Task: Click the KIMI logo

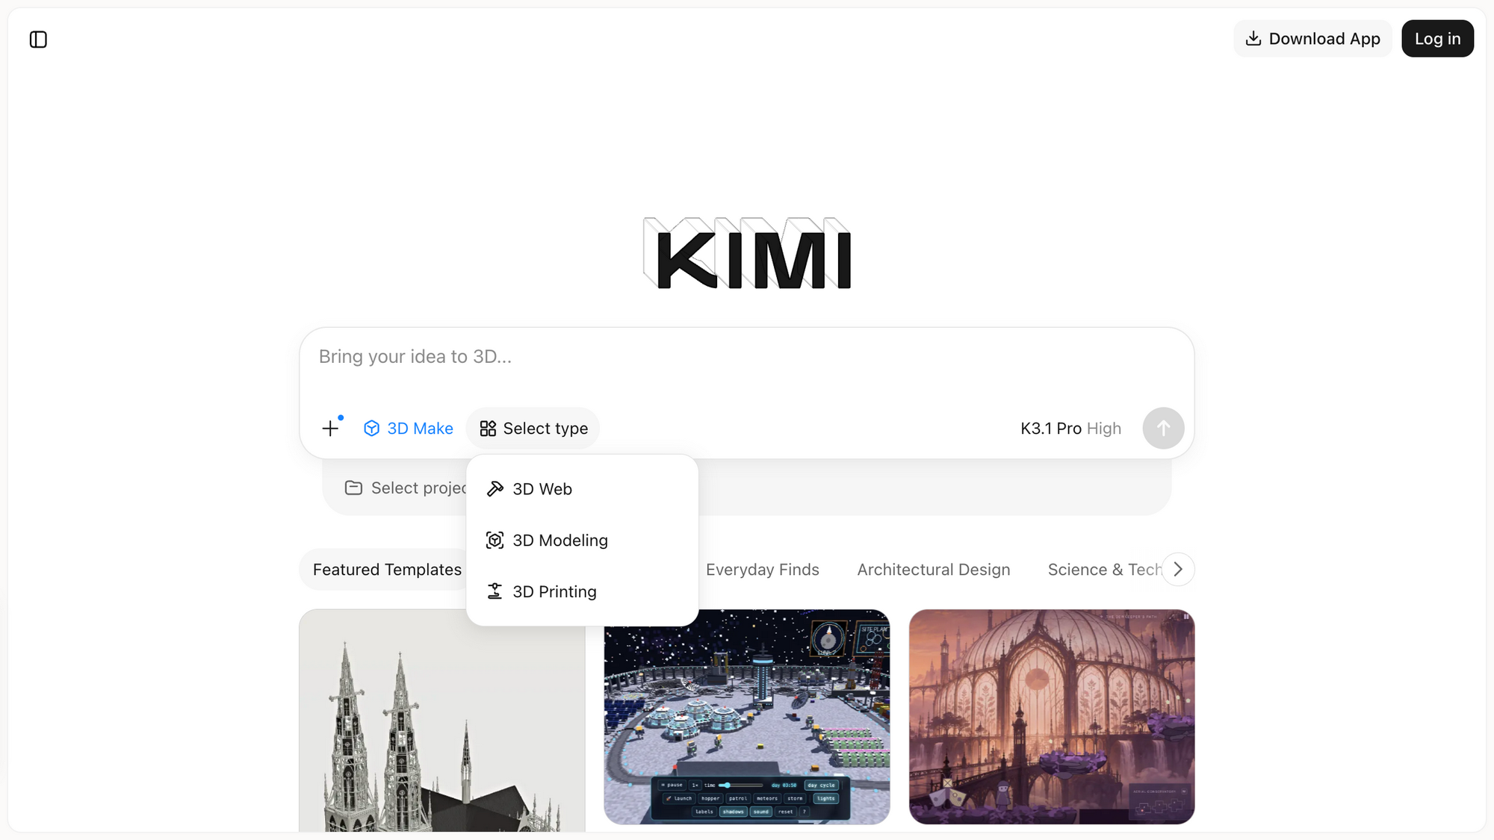Action: (747, 253)
